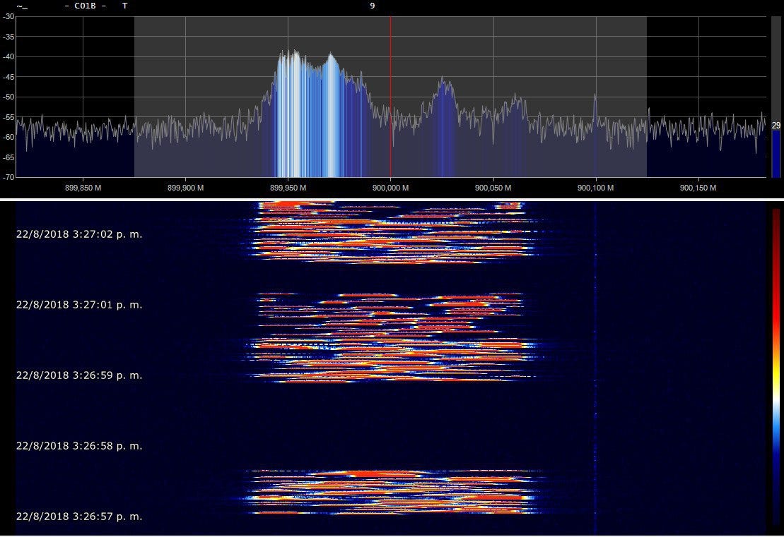The width and height of the screenshot is (784, 537).
Task: Click the 900,100 M frequency label
Action: pos(595,188)
